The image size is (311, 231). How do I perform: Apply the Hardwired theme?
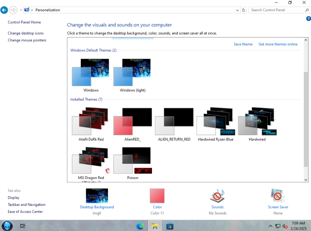tap(257, 124)
